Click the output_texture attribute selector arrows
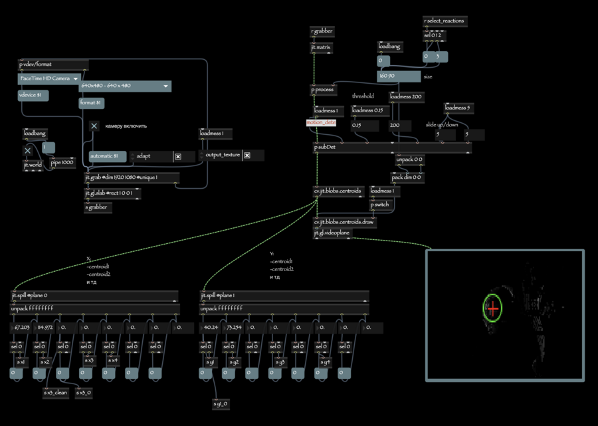 pos(202,156)
